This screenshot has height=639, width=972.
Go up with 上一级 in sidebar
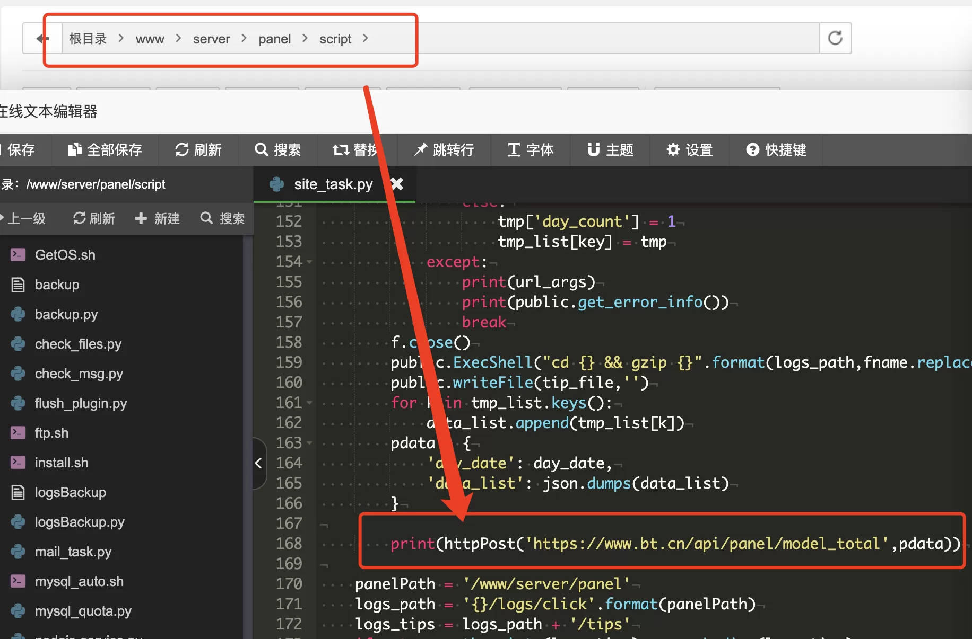(x=23, y=218)
